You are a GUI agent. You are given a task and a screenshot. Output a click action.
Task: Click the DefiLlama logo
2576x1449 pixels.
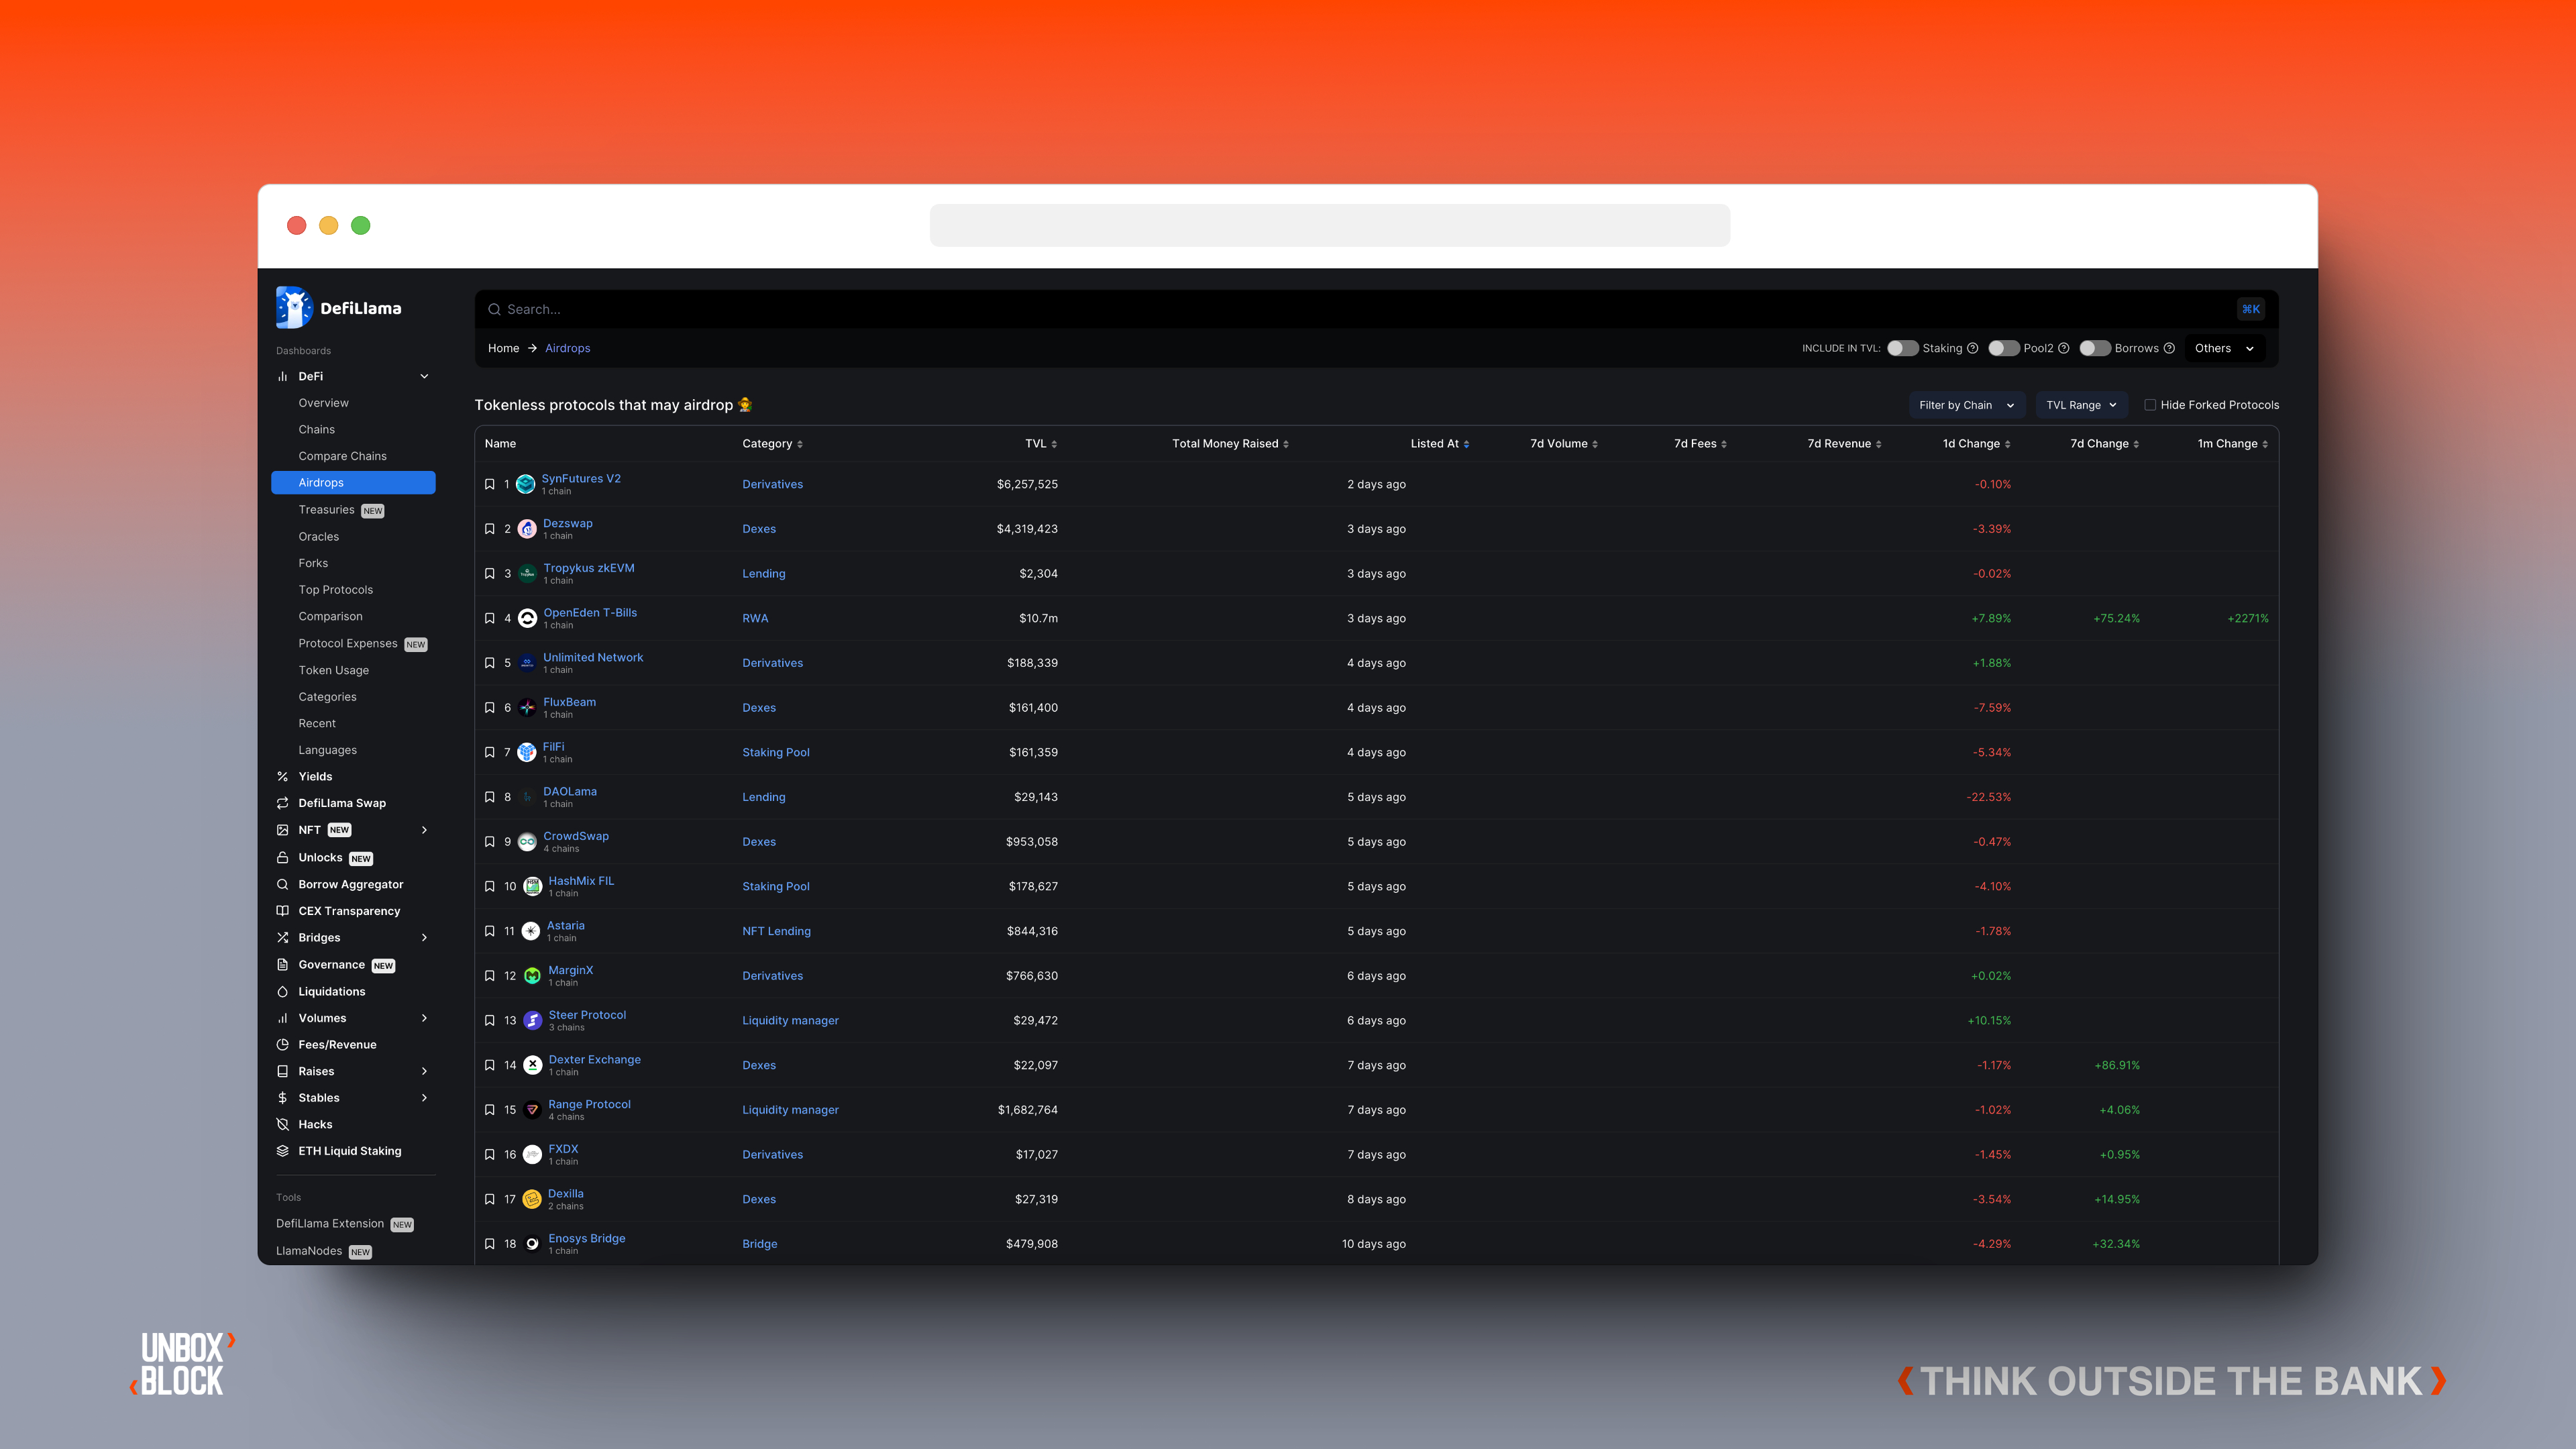click(338, 308)
